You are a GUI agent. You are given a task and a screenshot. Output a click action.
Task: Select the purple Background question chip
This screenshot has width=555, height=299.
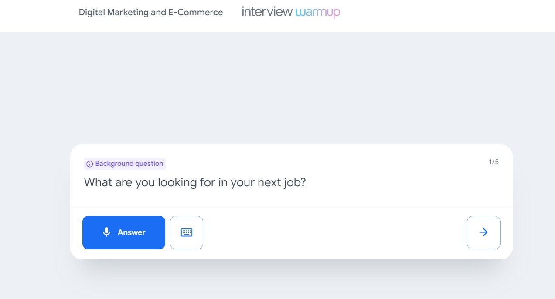coord(125,164)
